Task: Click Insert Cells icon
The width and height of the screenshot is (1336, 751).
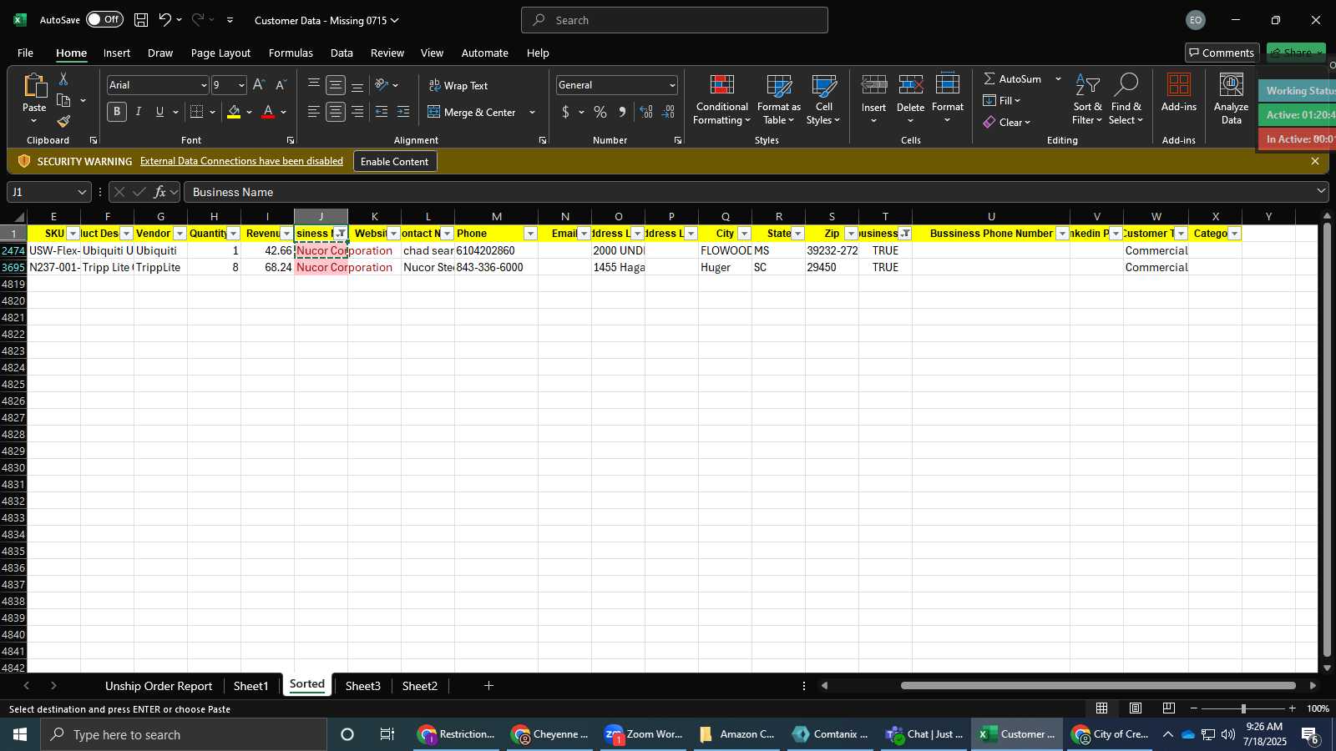Action: (874, 85)
